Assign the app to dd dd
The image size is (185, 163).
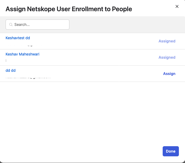(x=169, y=74)
